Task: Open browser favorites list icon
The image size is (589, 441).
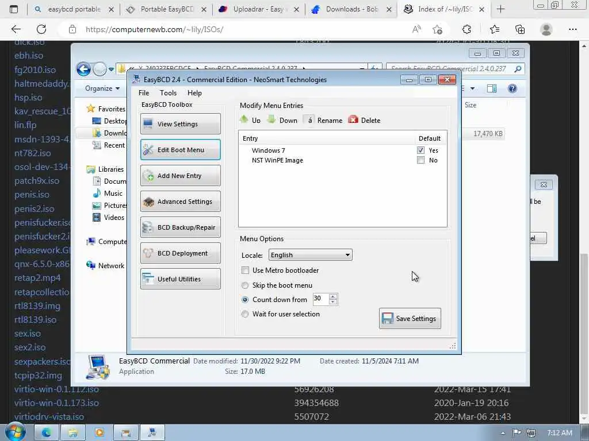Action: pyautogui.click(x=494, y=29)
